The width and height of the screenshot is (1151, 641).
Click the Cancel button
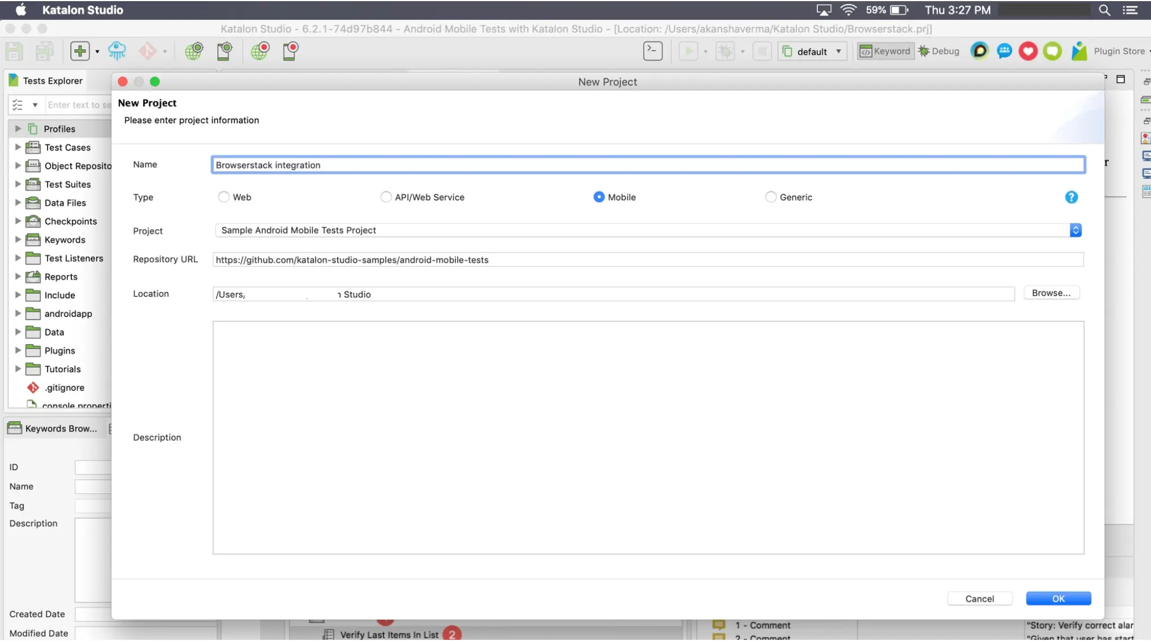pos(979,599)
